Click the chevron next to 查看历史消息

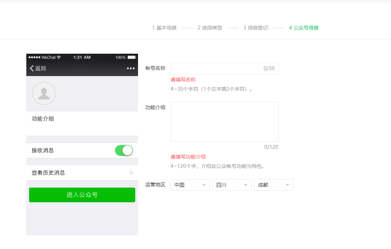(x=131, y=173)
